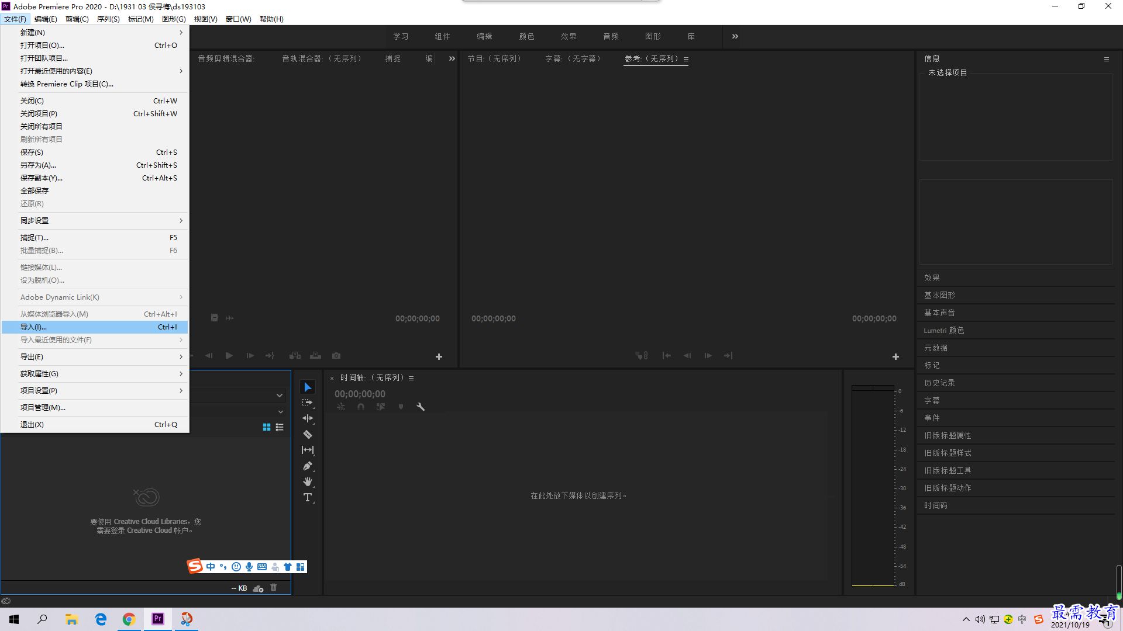Image resolution: width=1123 pixels, height=631 pixels.
Task: Switch to Learning (学习) workspace
Action: (401, 36)
